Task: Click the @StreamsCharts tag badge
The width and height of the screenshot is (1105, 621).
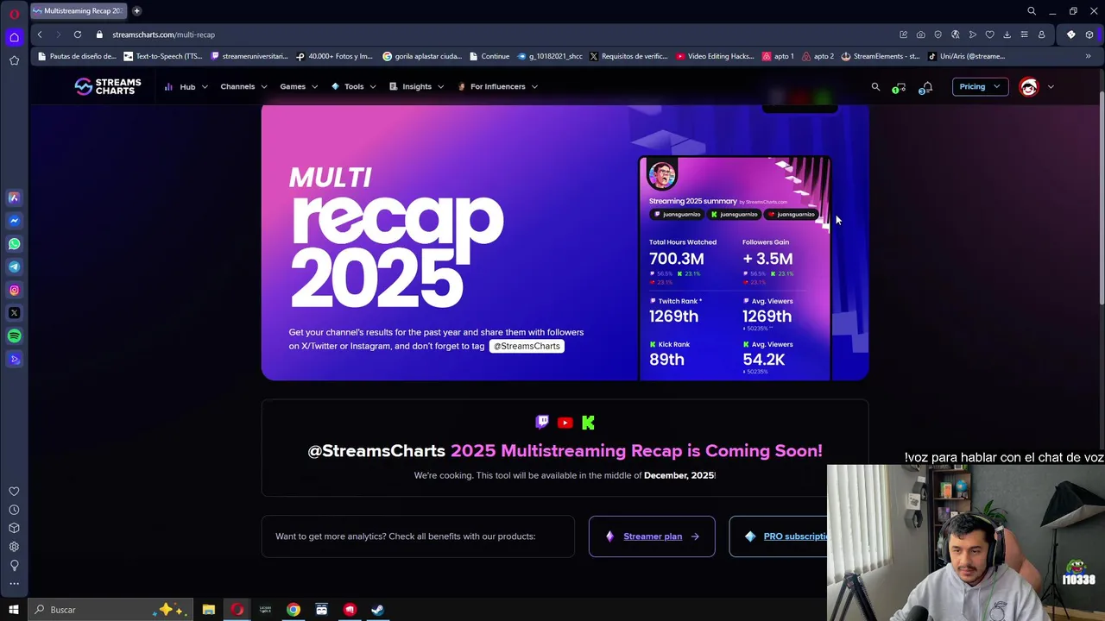Action: tap(527, 346)
